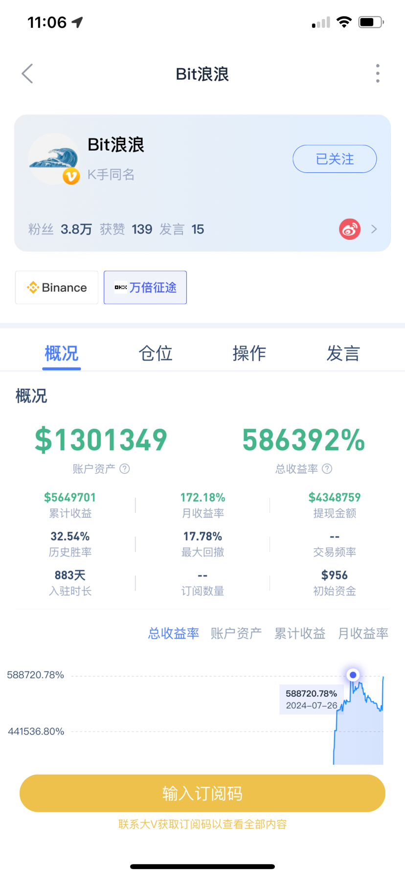Select the Binance account chip
405x877 pixels.
pyautogui.click(x=57, y=287)
